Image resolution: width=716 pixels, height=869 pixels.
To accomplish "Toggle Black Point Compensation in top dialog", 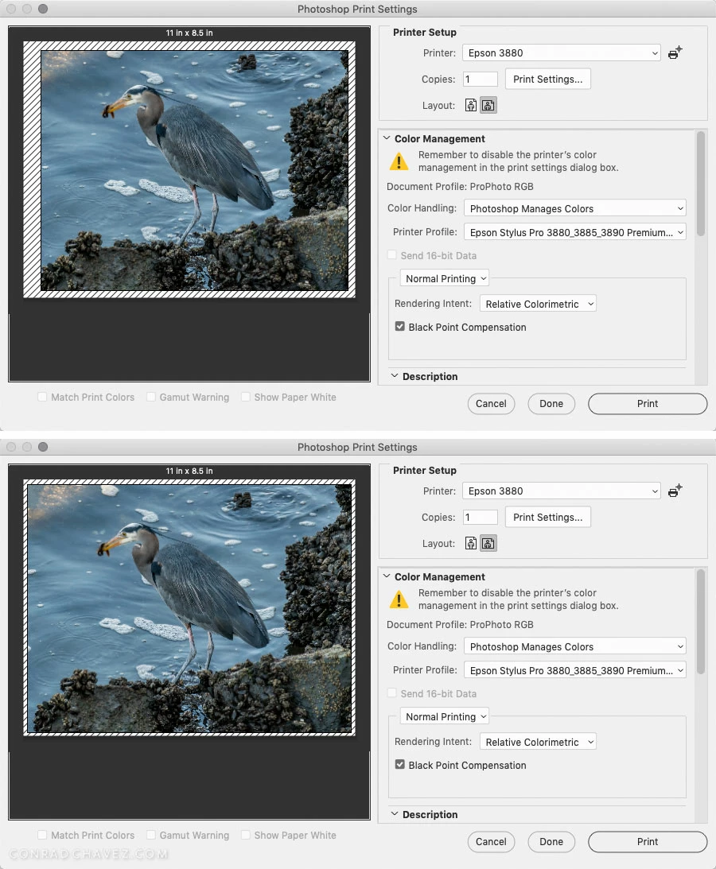I will click(400, 327).
